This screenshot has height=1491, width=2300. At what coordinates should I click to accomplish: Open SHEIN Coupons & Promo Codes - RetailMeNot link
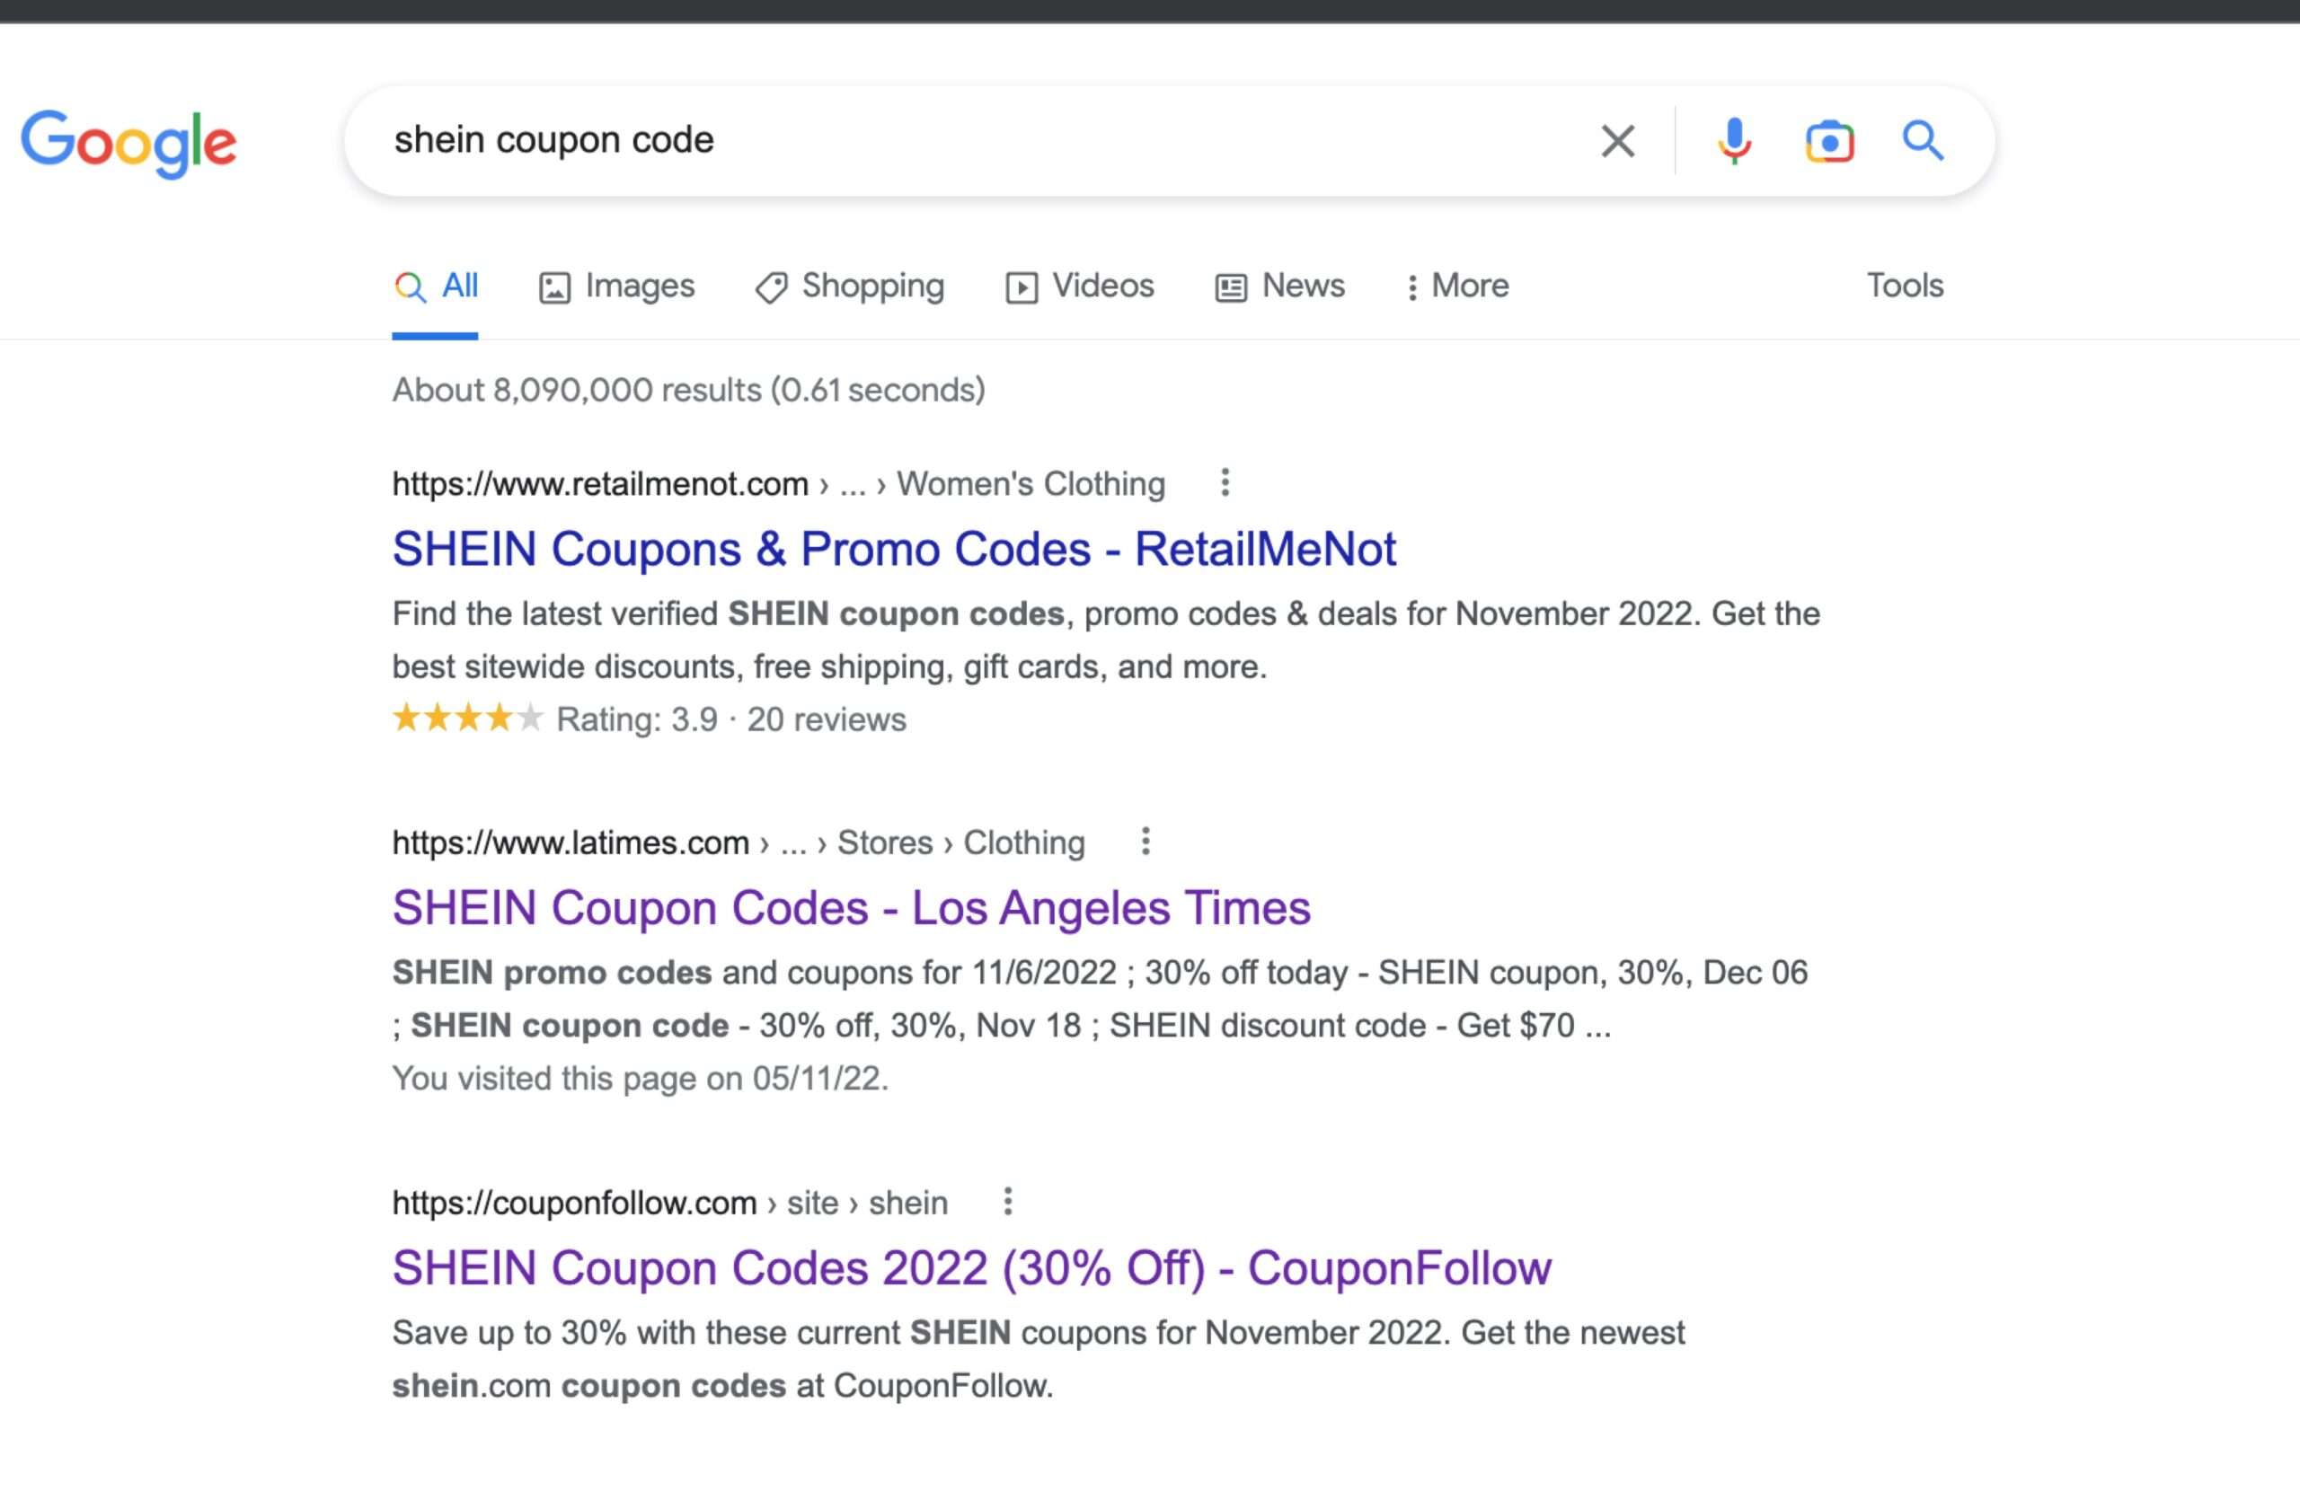click(894, 549)
